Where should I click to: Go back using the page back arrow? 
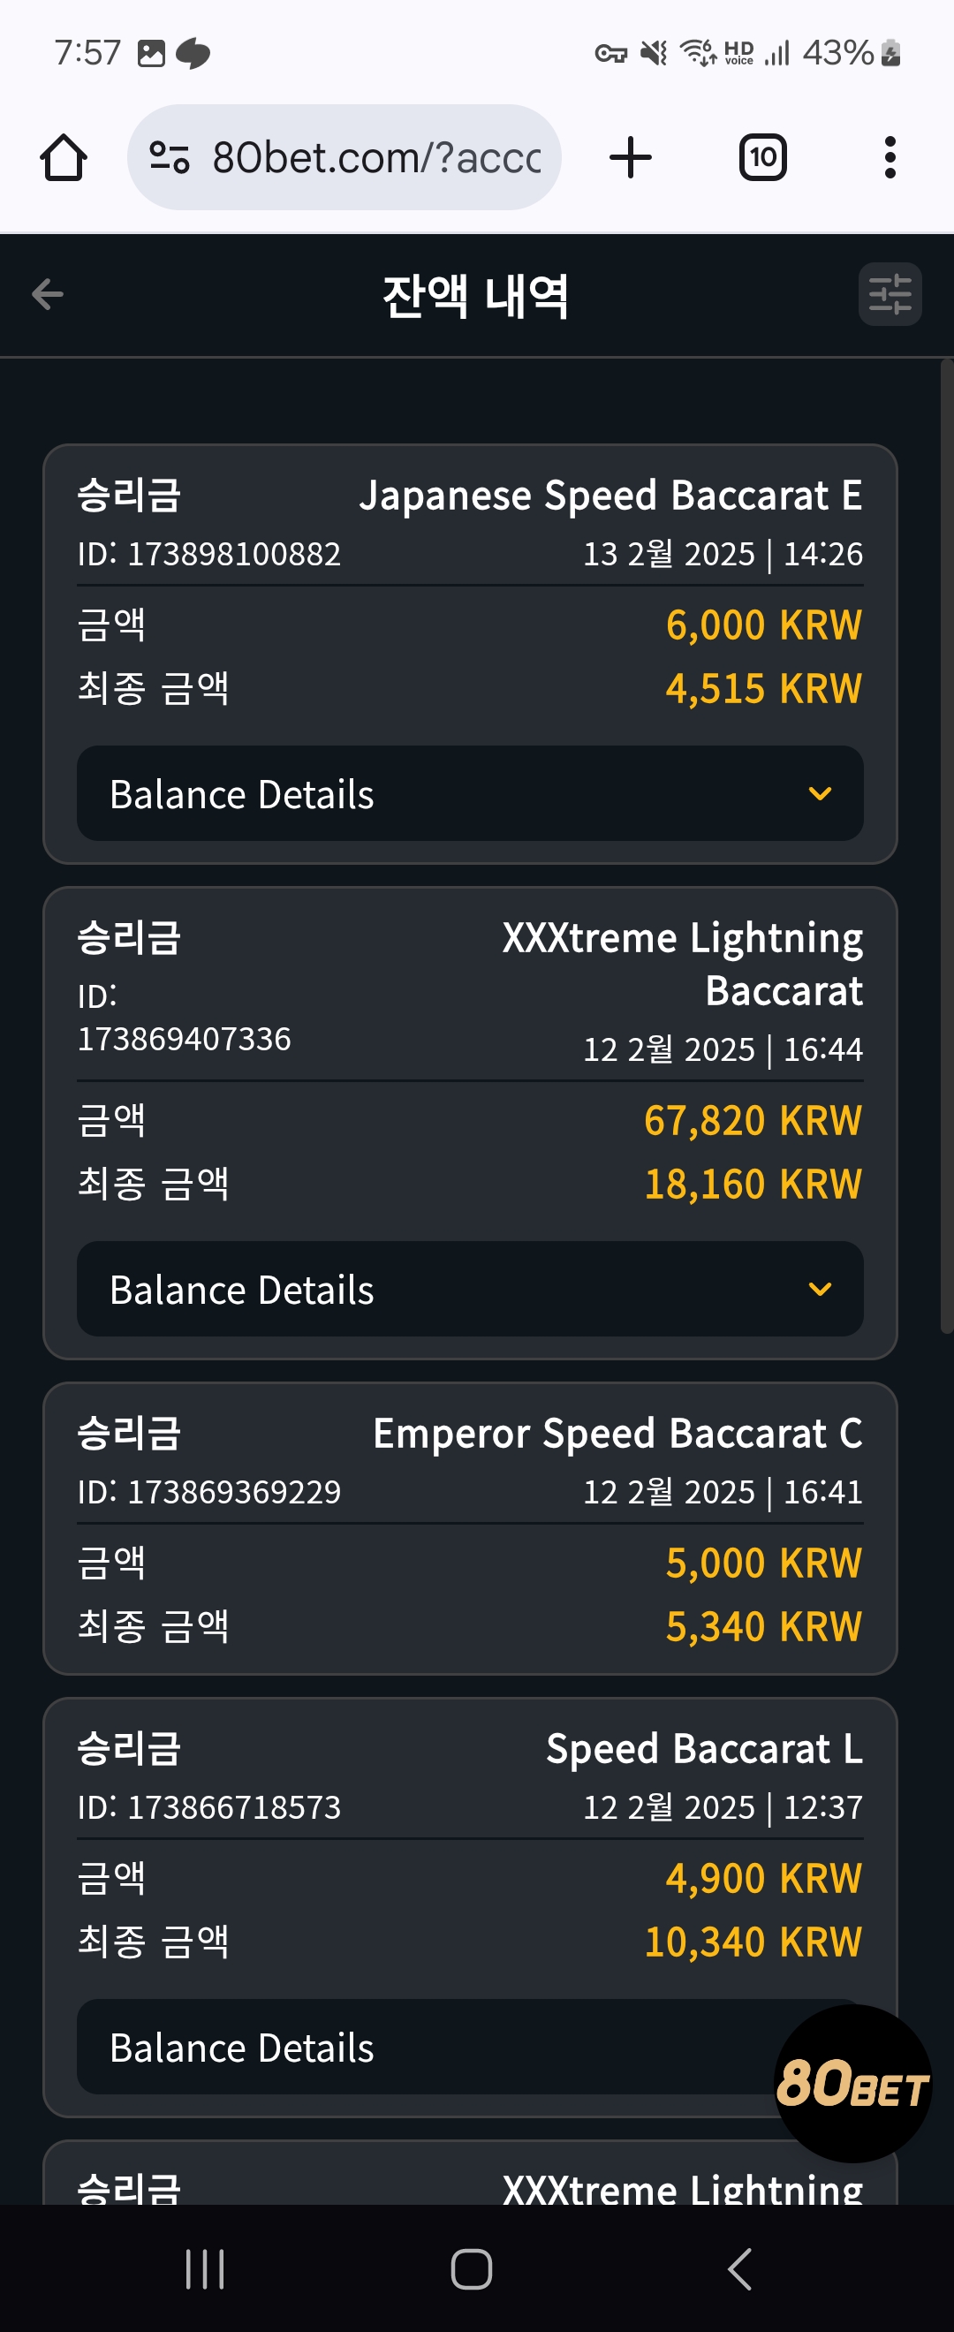point(47,294)
